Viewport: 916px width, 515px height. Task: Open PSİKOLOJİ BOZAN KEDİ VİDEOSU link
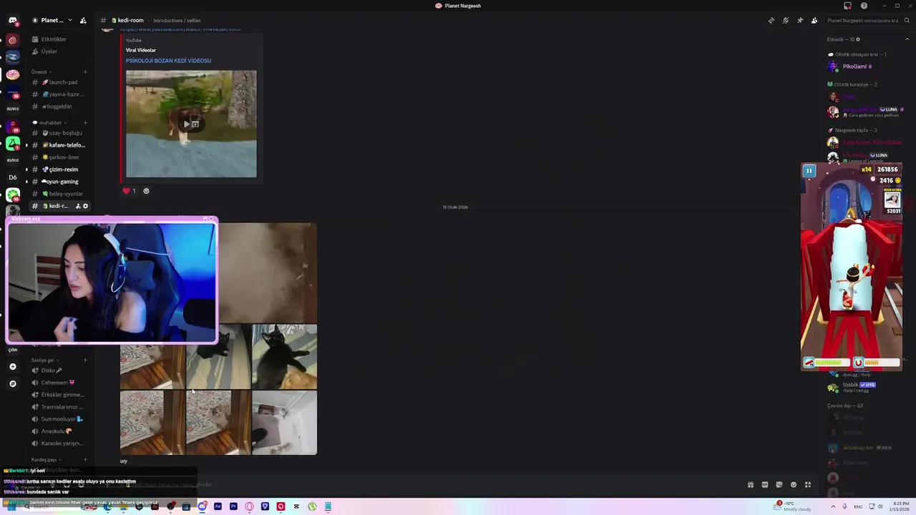(x=168, y=61)
